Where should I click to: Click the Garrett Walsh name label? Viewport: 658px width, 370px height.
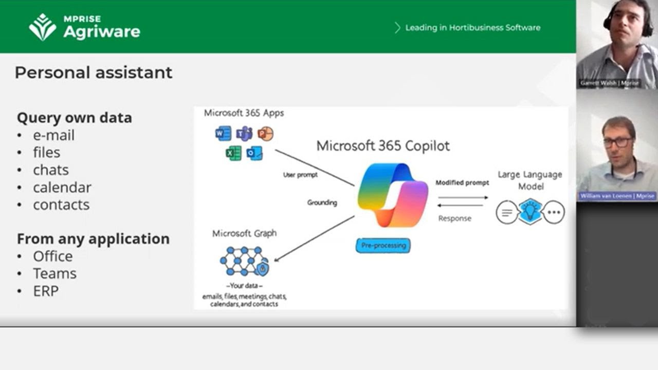coord(610,83)
